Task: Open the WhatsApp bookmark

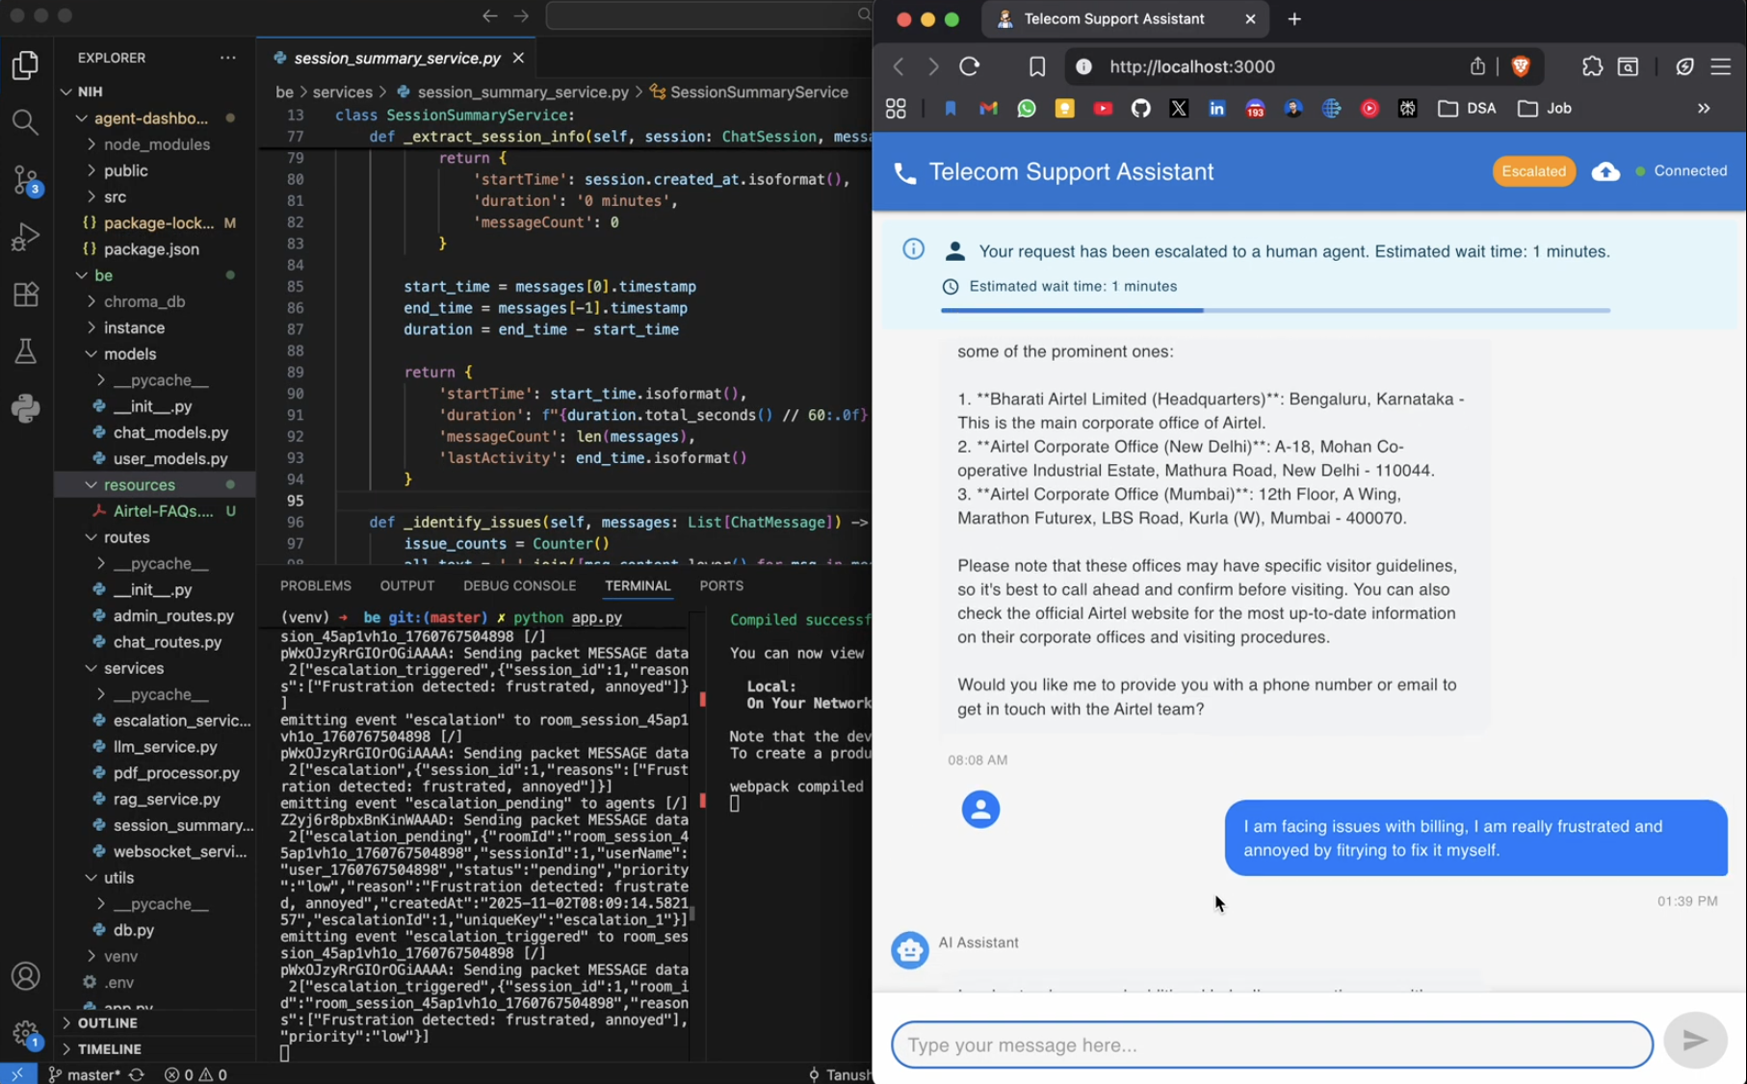Action: point(1027,109)
